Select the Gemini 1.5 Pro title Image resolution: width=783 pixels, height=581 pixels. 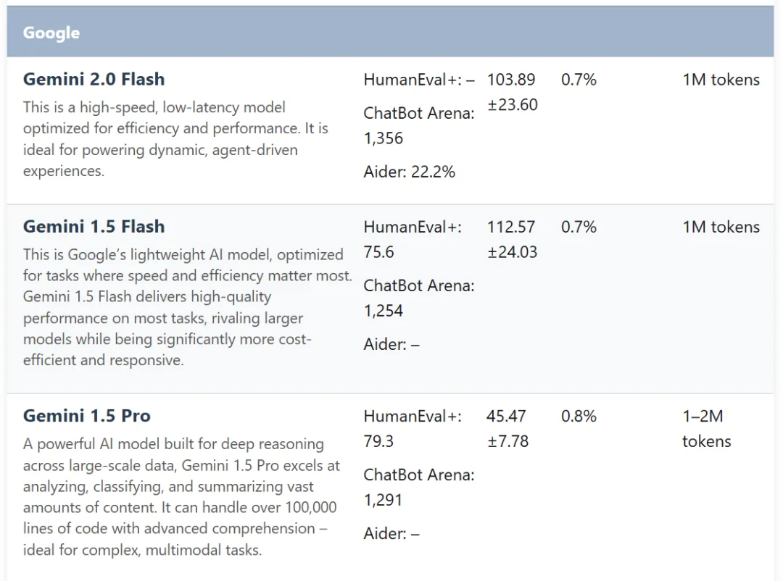(x=87, y=416)
